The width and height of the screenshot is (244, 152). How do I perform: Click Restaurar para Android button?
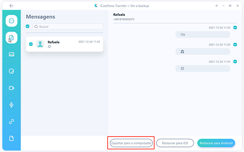pos(216,143)
